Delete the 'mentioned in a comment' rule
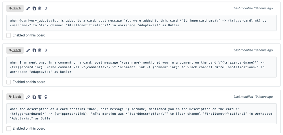283x135 pixels. tap(40, 50)
